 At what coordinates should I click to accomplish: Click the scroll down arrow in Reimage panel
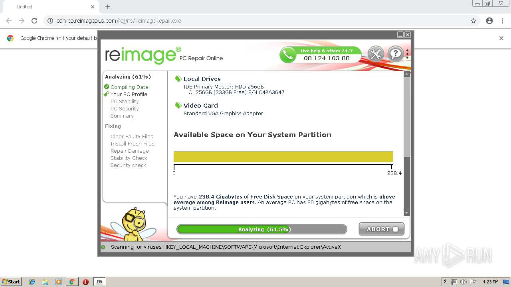coord(407,213)
